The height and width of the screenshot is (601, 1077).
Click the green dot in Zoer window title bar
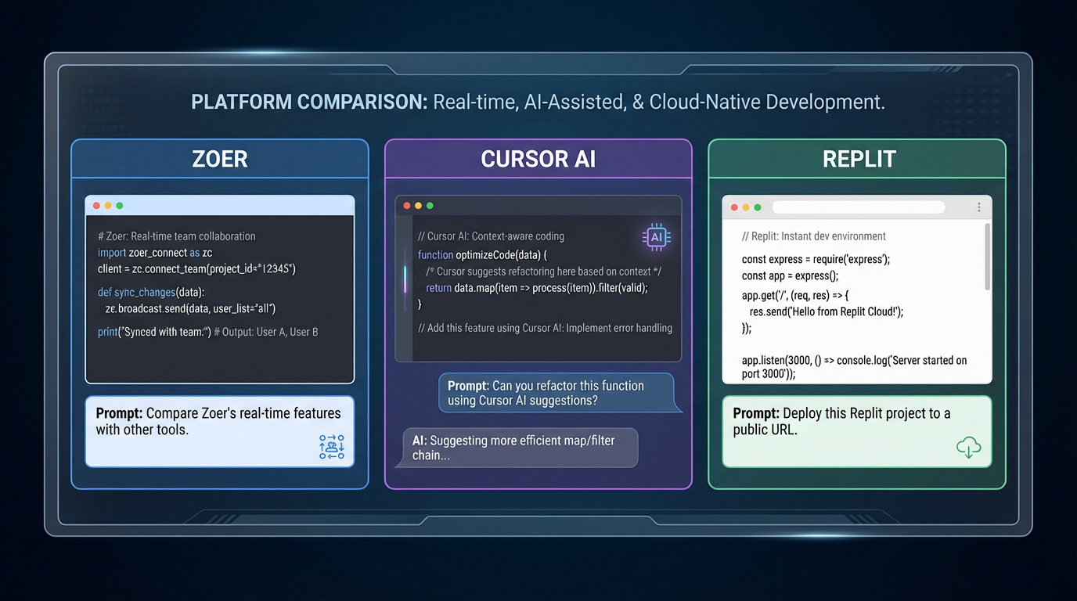pos(119,204)
